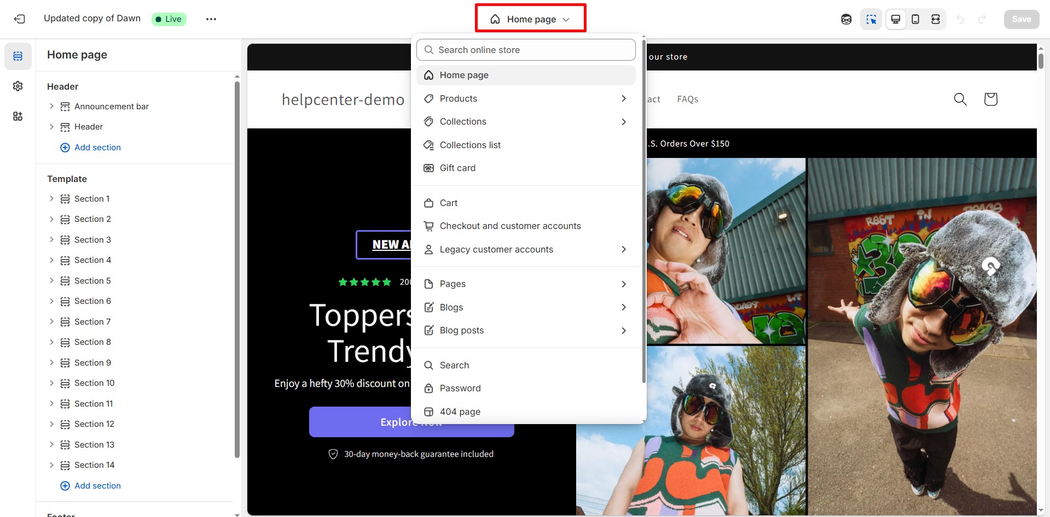Select Collections list from the page menu
Viewport: 1050px width, 517px height.
[x=471, y=145]
